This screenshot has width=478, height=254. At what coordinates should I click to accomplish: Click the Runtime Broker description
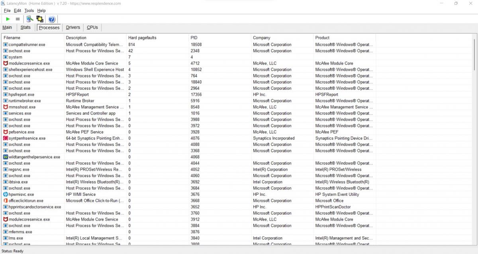click(80, 101)
